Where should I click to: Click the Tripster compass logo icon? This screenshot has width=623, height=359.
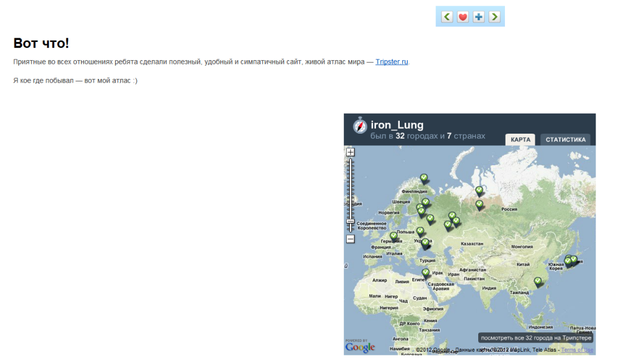tap(360, 126)
